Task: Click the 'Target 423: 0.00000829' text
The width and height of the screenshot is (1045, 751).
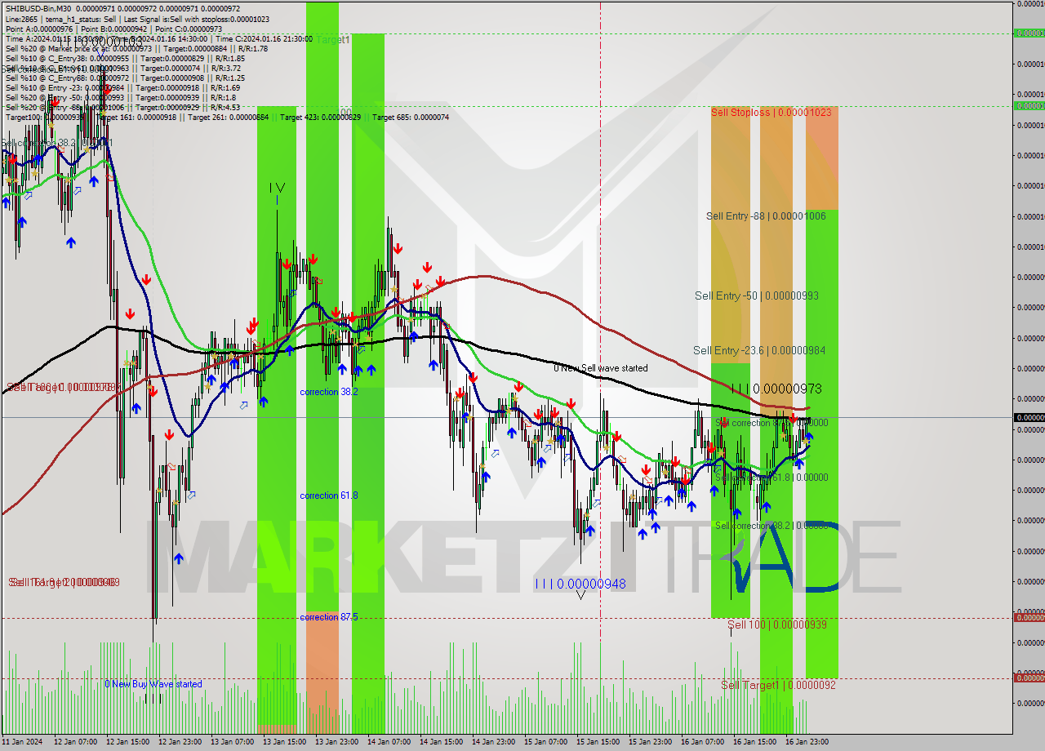Action: click(x=320, y=117)
